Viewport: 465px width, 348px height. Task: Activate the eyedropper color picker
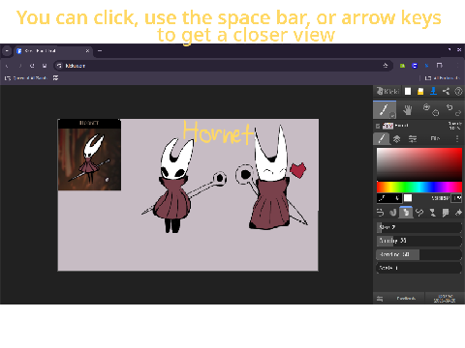coord(382,198)
